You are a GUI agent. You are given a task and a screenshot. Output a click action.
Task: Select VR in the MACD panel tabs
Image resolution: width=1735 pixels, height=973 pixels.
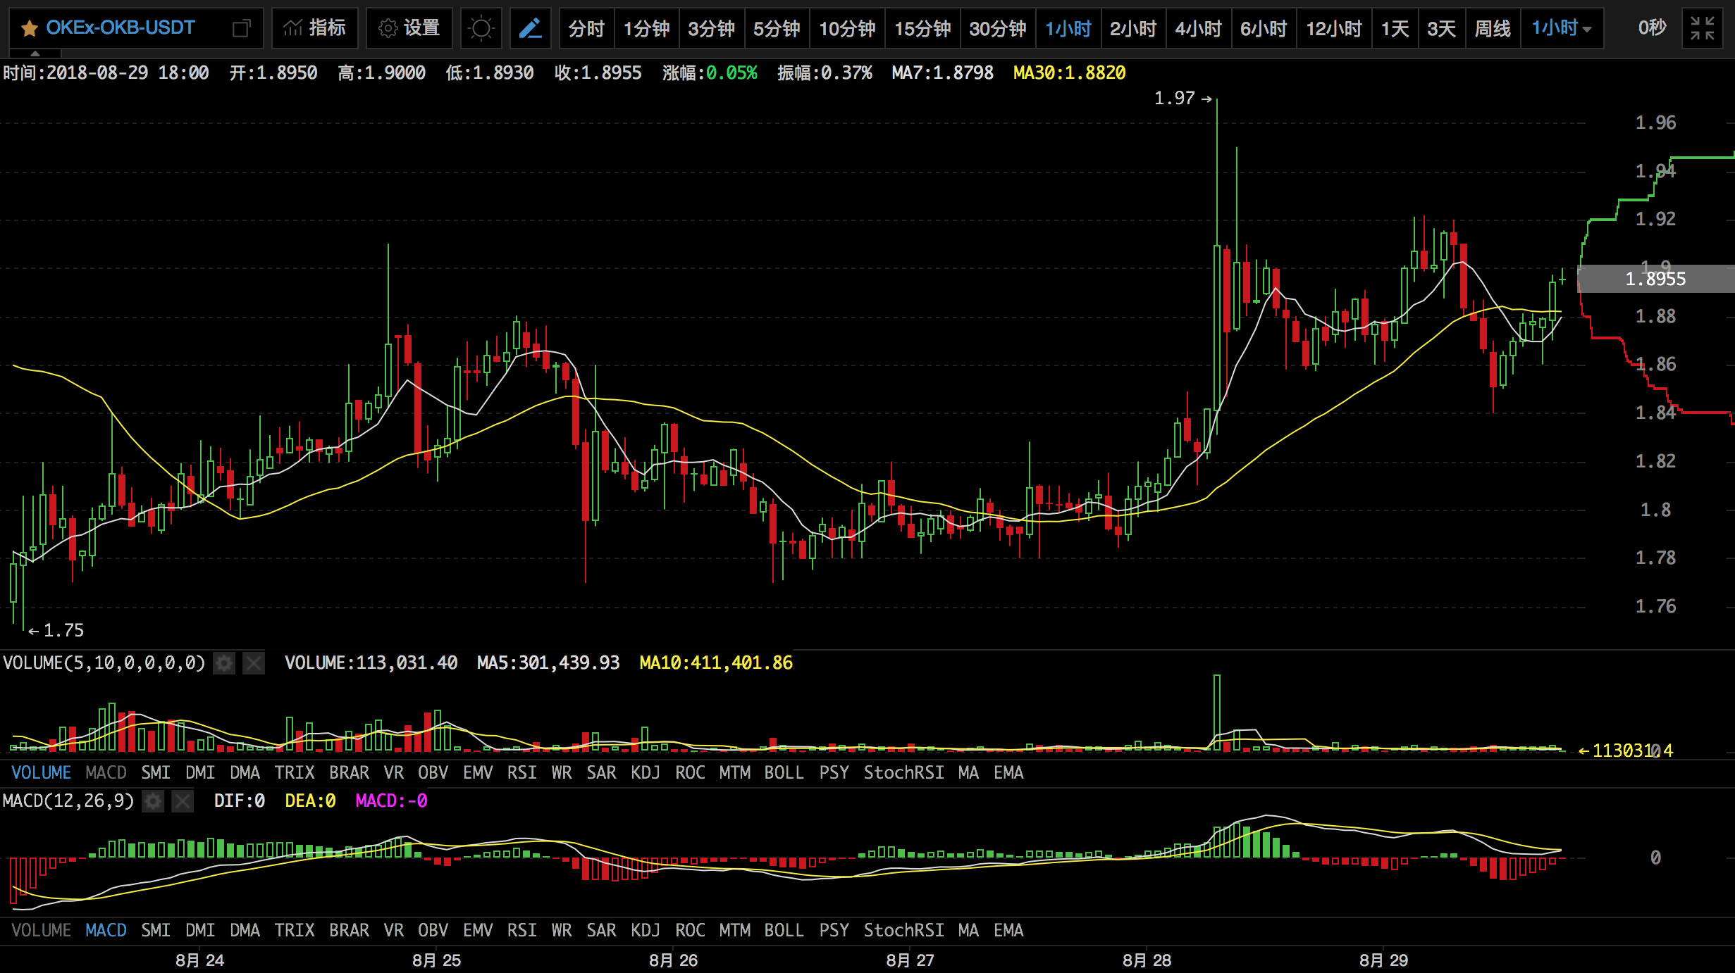[394, 930]
